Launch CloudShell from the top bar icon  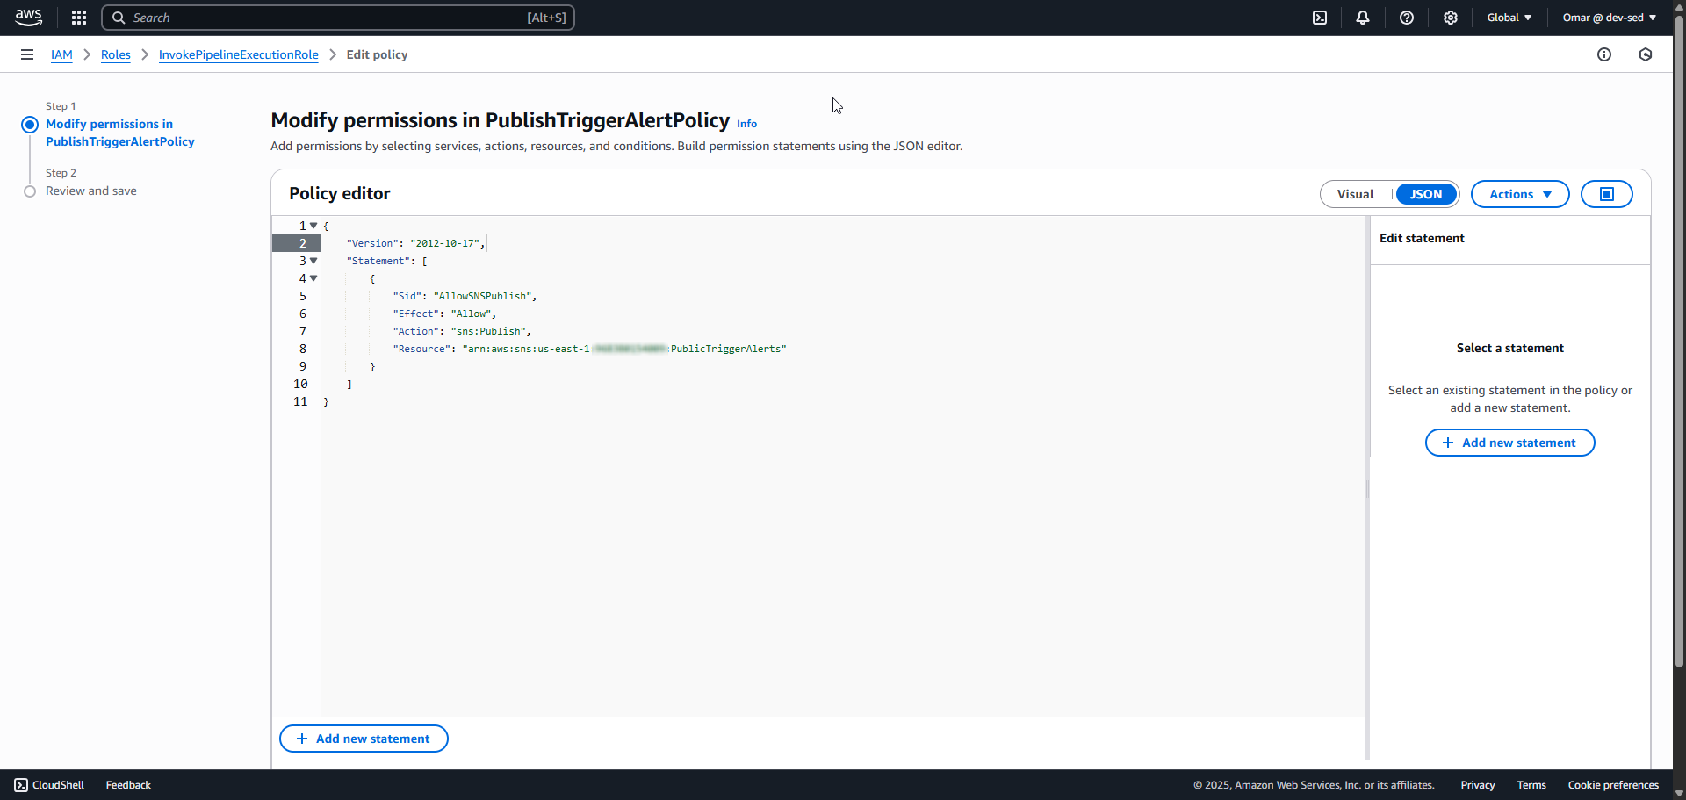(x=1320, y=18)
